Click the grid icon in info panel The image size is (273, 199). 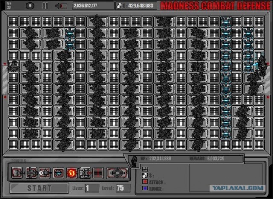145,169
